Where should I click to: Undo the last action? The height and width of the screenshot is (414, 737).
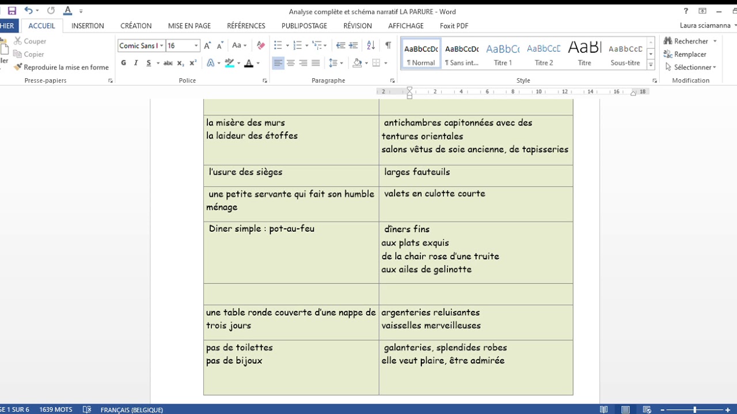coord(28,11)
